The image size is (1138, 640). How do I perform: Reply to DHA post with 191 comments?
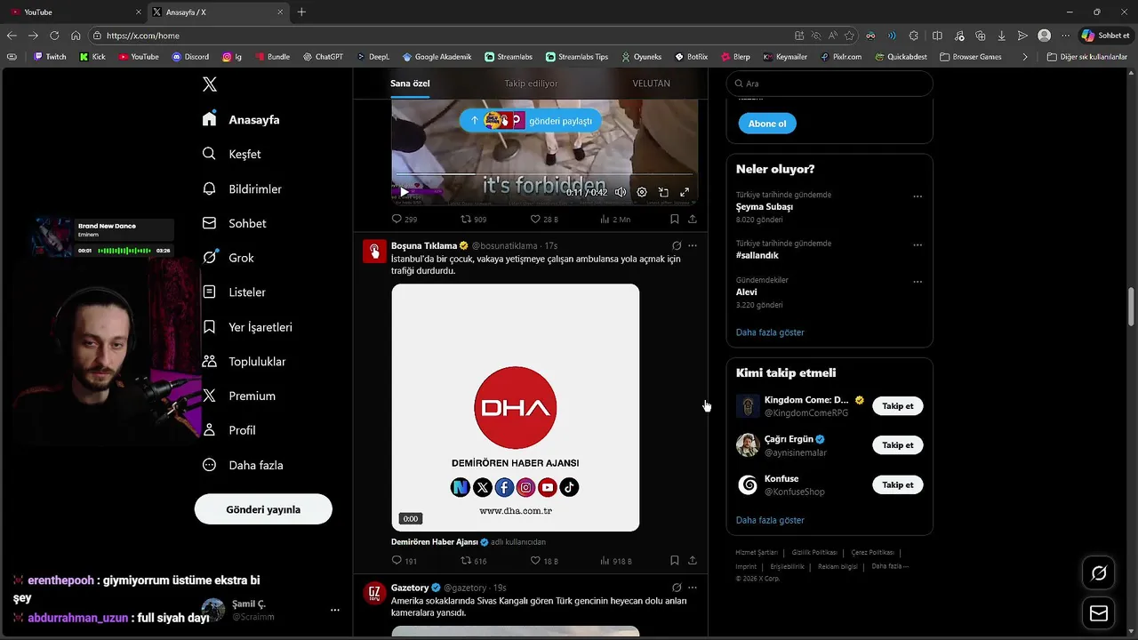pos(405,561)
